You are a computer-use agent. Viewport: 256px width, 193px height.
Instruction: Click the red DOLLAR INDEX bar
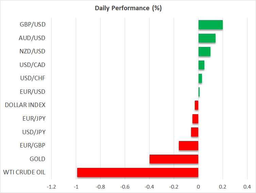tap(197, 105)
